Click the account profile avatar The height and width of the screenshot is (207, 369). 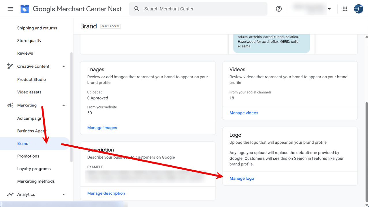pos(358,9)
